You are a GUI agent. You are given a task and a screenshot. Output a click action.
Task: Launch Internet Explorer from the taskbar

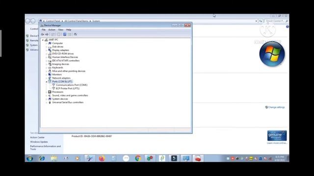tap(42, 158)
